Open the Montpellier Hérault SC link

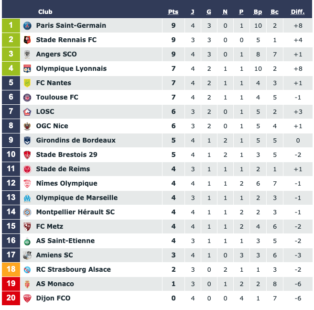(x=76, y=212)
